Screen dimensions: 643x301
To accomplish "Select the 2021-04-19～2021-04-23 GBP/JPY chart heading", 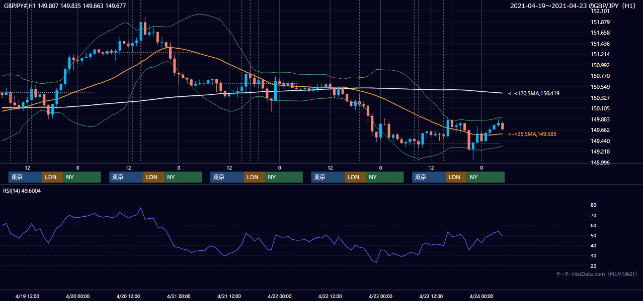I will click(574, 6).
